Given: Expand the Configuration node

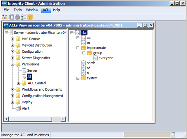Looking at the screenshot, I should pos(13,52).
